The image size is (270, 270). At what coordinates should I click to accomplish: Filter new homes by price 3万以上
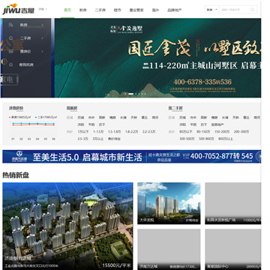pyautogui.click(x=98, y=139)
